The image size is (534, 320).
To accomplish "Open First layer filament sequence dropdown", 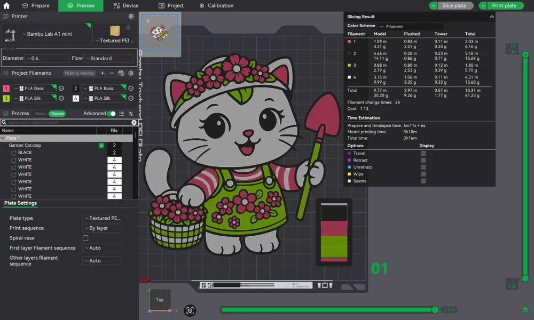I will coord(102,248).
